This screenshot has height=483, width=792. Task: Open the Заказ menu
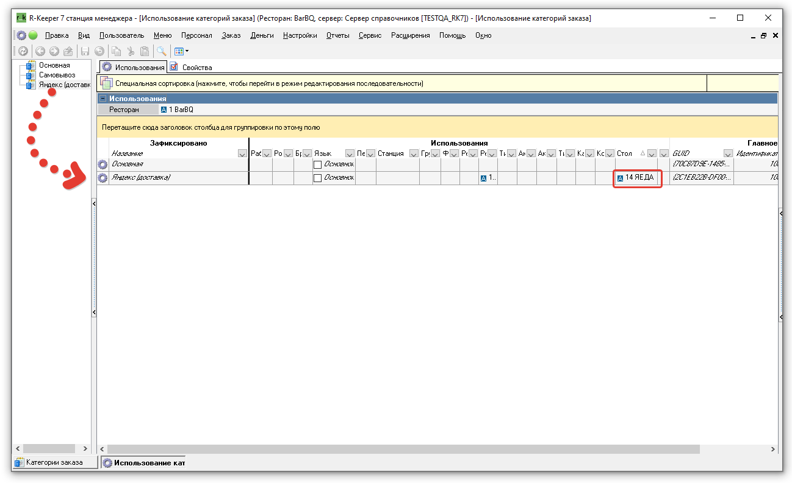[x=231, y=35]
